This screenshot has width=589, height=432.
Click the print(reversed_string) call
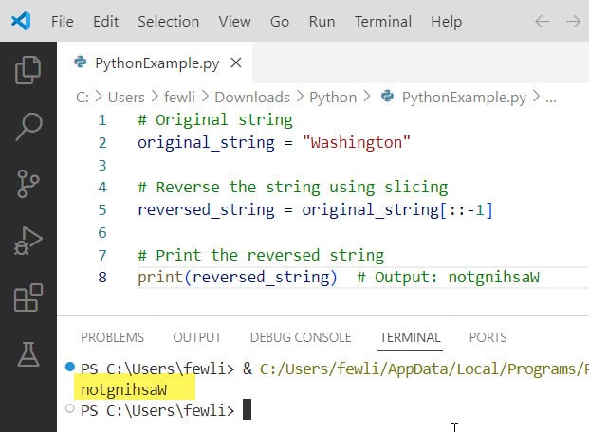(237, 278)
